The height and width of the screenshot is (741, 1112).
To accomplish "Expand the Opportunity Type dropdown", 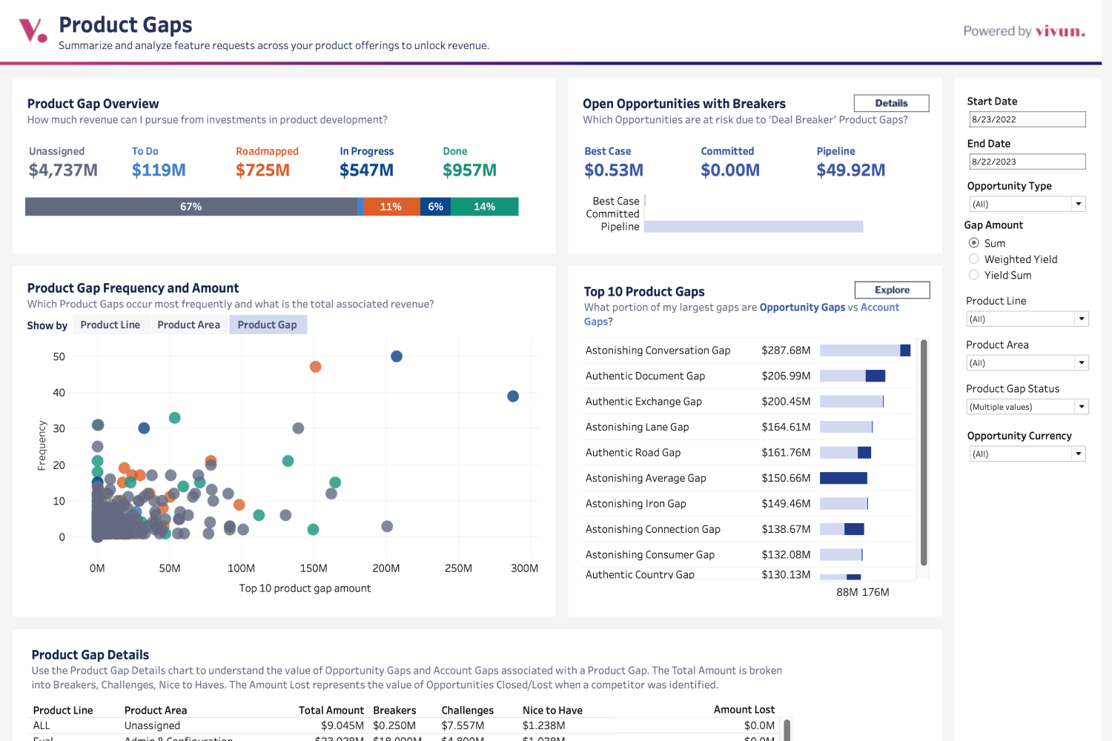I will point(1027,204).
